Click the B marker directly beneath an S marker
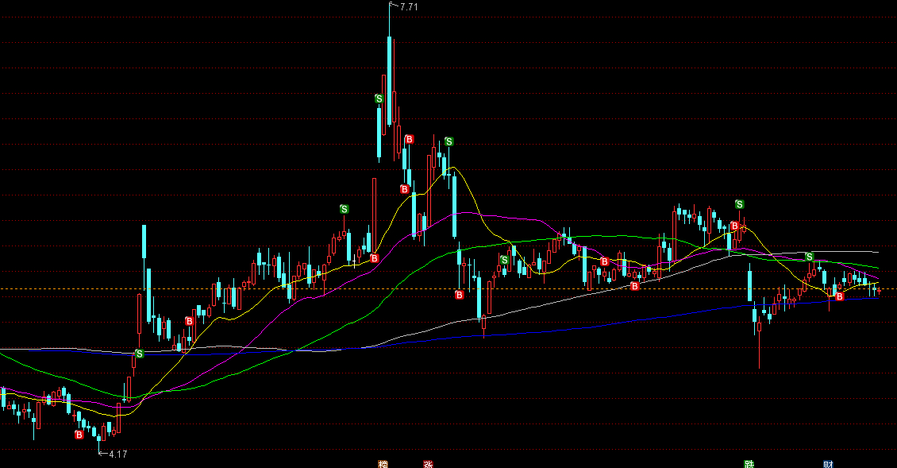Image resolution: width=897 pixels, height=468 pixels. coord(735,226)
